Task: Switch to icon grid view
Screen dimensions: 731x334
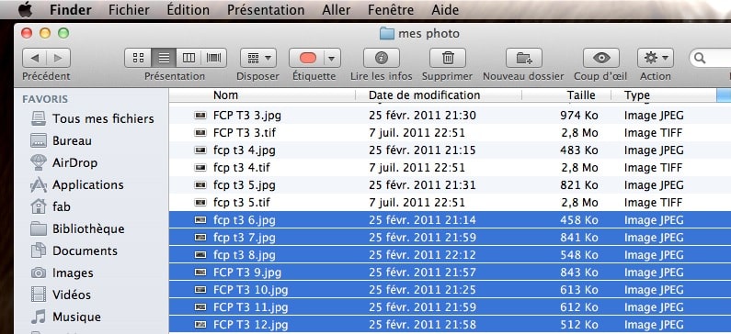Action: point(138,58)
